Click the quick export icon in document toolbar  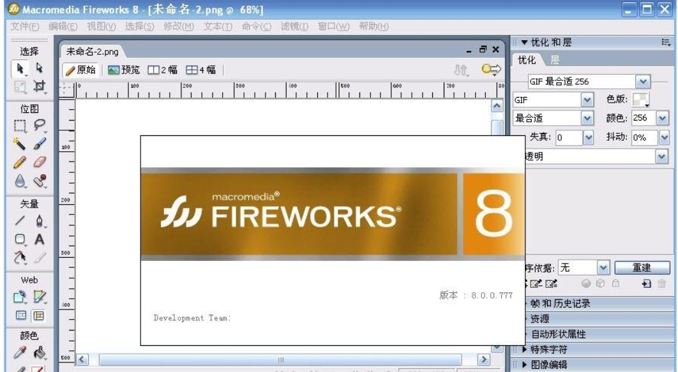pos(491,70)
